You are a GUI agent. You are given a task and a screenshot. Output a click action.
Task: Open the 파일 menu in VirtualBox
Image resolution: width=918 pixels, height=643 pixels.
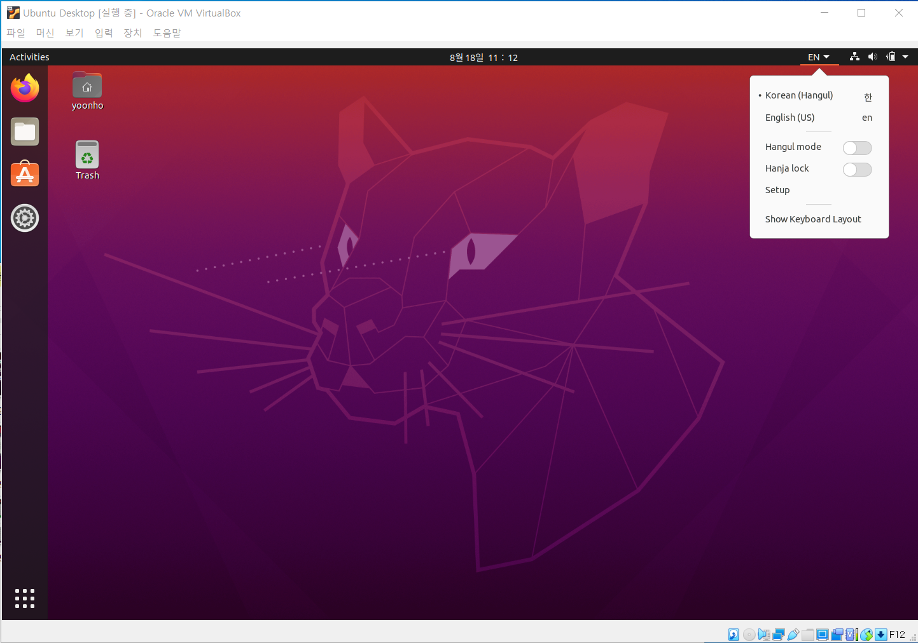pos(16,32)
